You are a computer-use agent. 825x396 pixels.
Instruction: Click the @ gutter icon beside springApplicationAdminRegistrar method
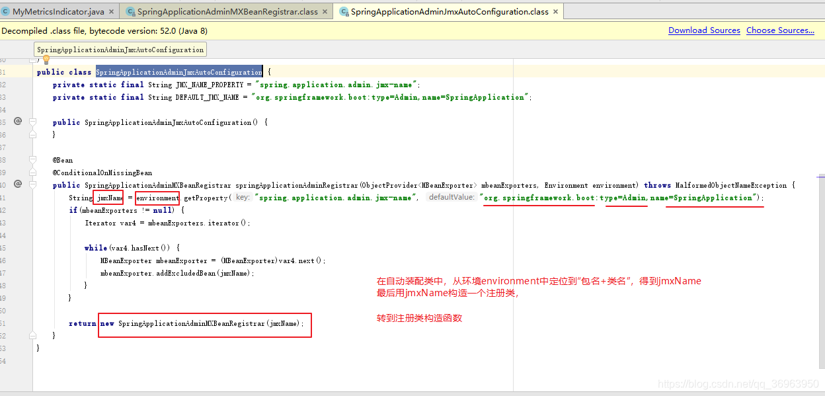click(x=18, y=184)
